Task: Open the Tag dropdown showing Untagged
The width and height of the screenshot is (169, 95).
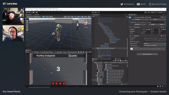Action: [141, 19]
